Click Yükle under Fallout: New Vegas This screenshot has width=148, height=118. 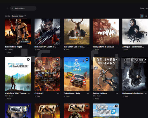pyautogui.click(x=8, y=52)
